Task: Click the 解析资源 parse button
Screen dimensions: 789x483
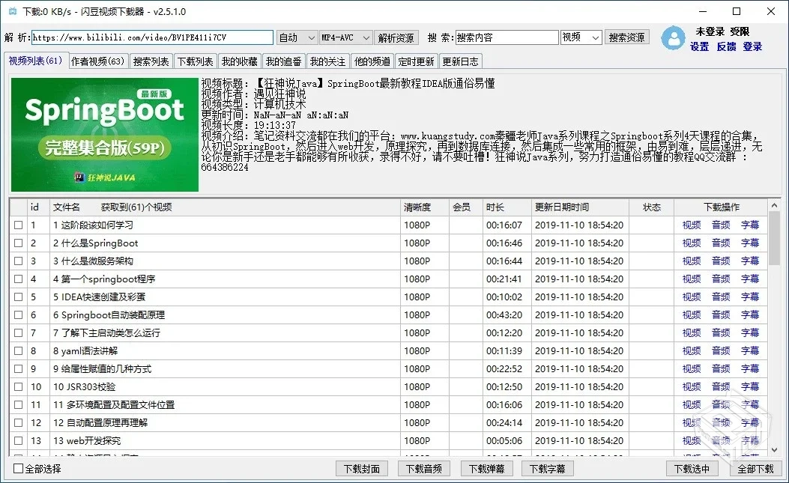Action: tap(396, 37)
